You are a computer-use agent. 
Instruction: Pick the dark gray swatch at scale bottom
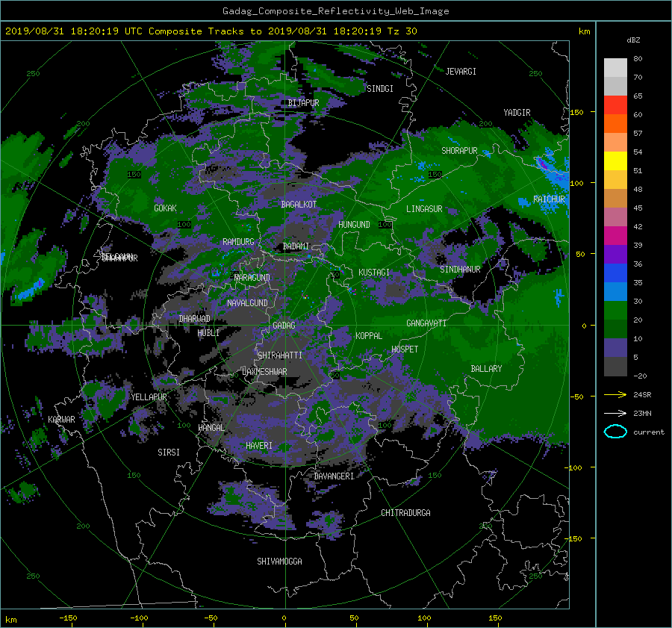(x=615, y=367)
